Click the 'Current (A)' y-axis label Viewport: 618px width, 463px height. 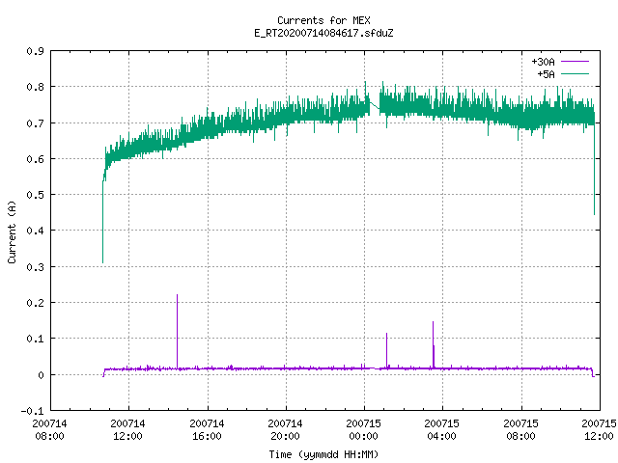click(x=12, y=231)
